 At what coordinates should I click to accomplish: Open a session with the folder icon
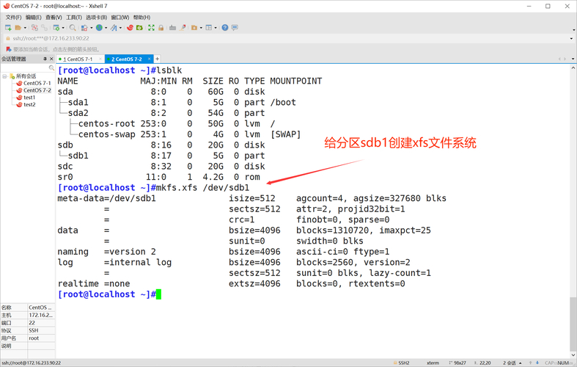click(x=18, y=28)
